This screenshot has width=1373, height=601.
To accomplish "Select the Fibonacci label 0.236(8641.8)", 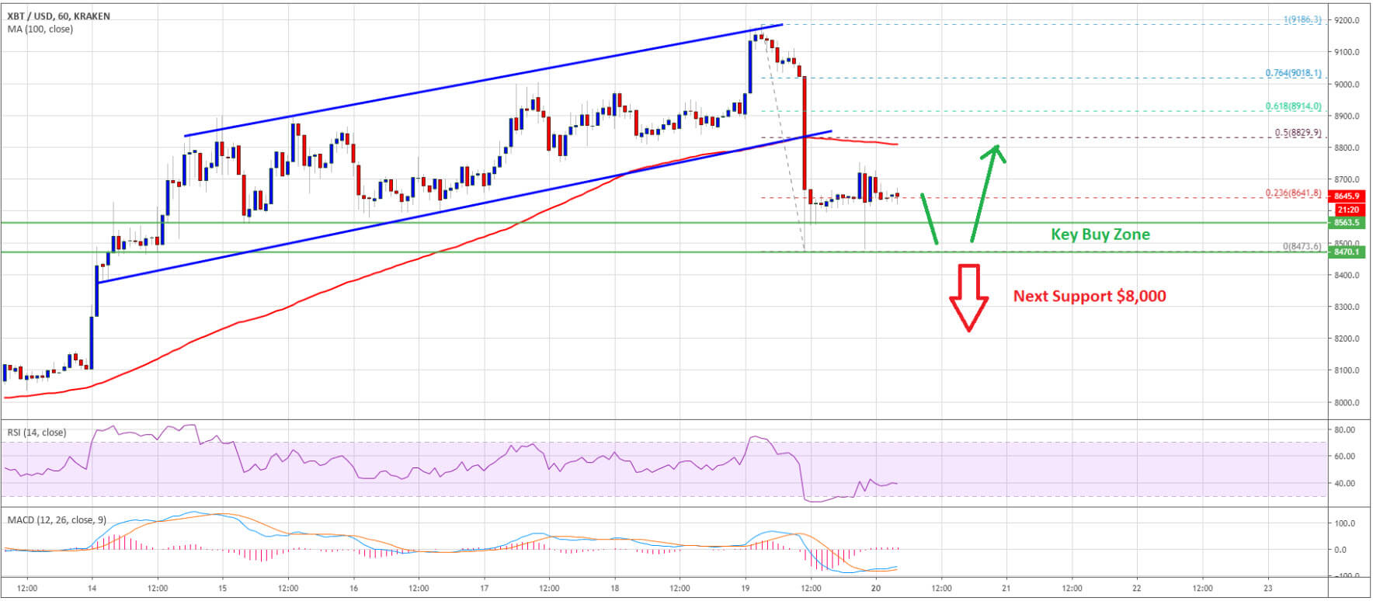I will point(1294,193).
